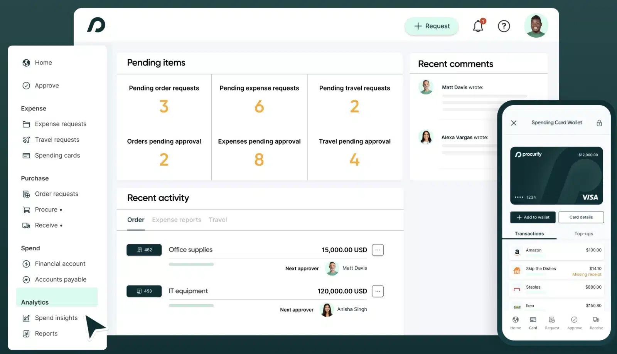
Task: Tap Add to wallet on the card
Action: (533, 217)
